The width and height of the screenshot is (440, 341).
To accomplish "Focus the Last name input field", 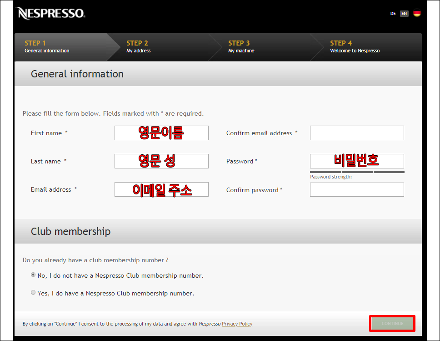I will click(x=161, y=161).
